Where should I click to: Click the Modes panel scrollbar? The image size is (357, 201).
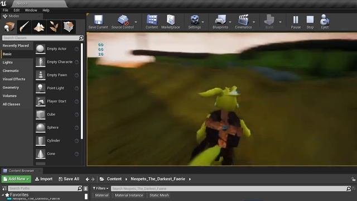pos(82,91)
